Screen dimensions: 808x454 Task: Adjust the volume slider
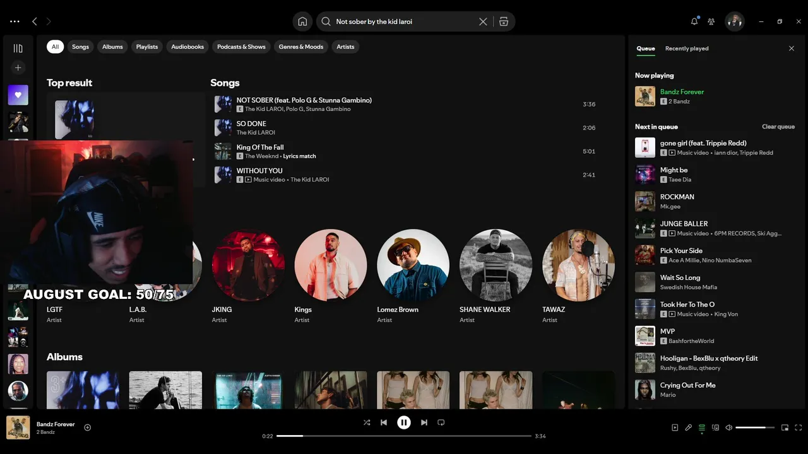[x=755, y=428]
